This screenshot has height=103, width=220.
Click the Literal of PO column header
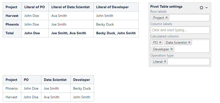pos(35,7)
